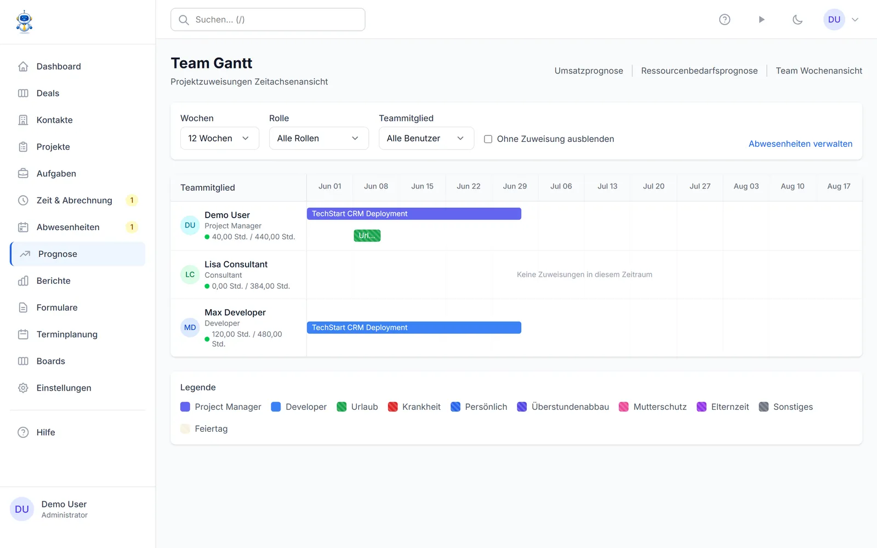The height and width of the screenshot is (548, 877).
Task: Click '40,00 Std. / 440,00 Std.' text
Action: [253, 237]
